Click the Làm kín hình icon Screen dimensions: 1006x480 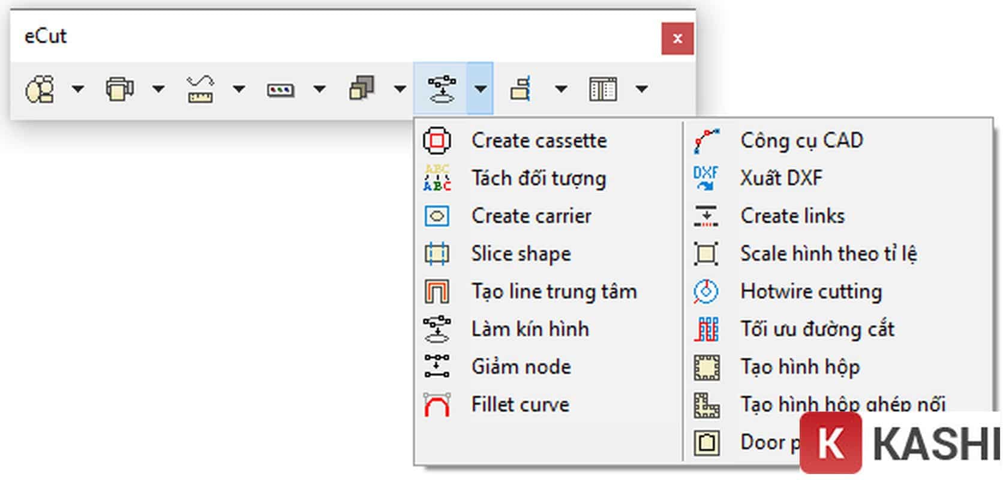point(437,329)
